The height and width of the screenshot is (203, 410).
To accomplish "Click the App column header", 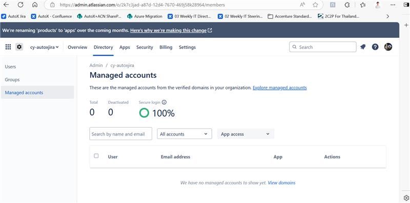I will point(278,157).
